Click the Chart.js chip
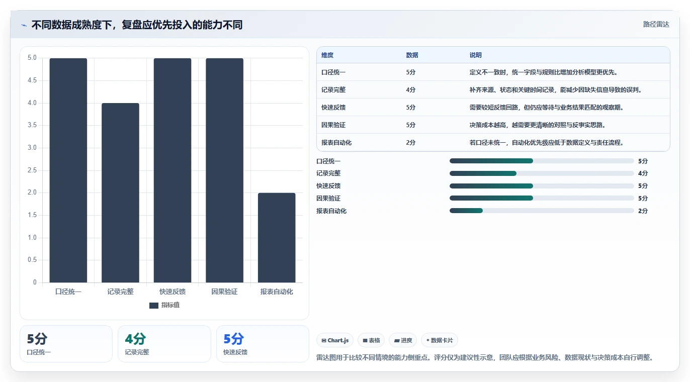690x382 pixels. click(335, 340)
